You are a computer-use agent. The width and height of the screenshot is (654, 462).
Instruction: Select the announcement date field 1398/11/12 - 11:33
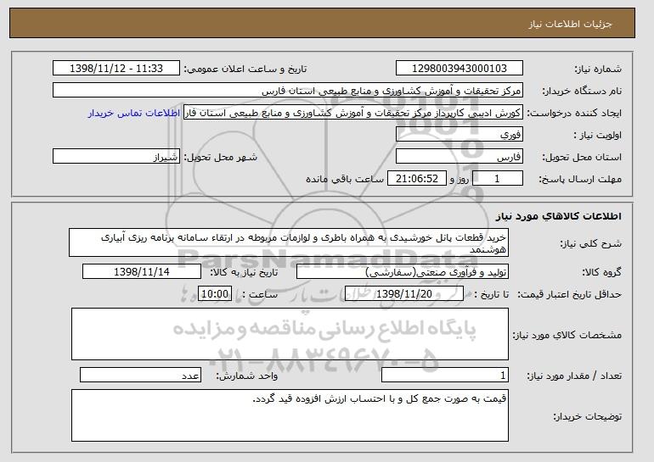[116, 69]
